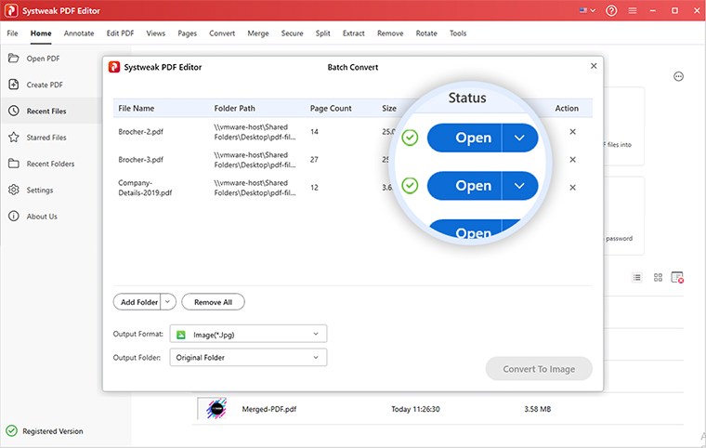
Task: Click the Settings gear icon
Action: (14, 190)
